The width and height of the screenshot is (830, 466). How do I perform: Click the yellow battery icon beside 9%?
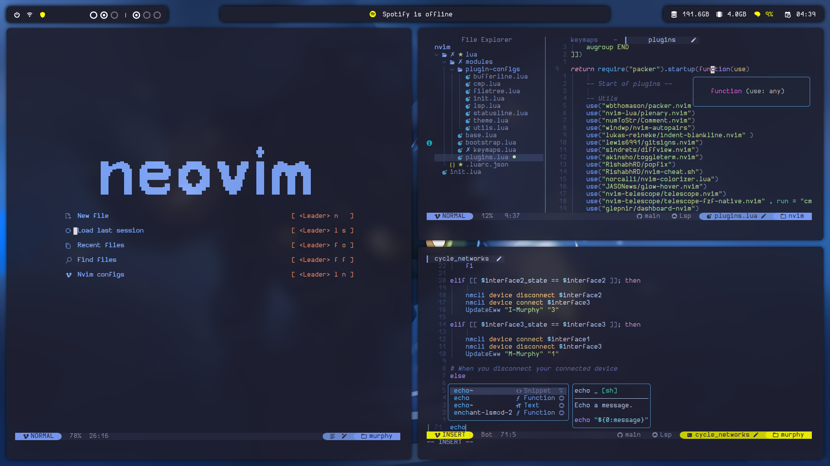757,14
